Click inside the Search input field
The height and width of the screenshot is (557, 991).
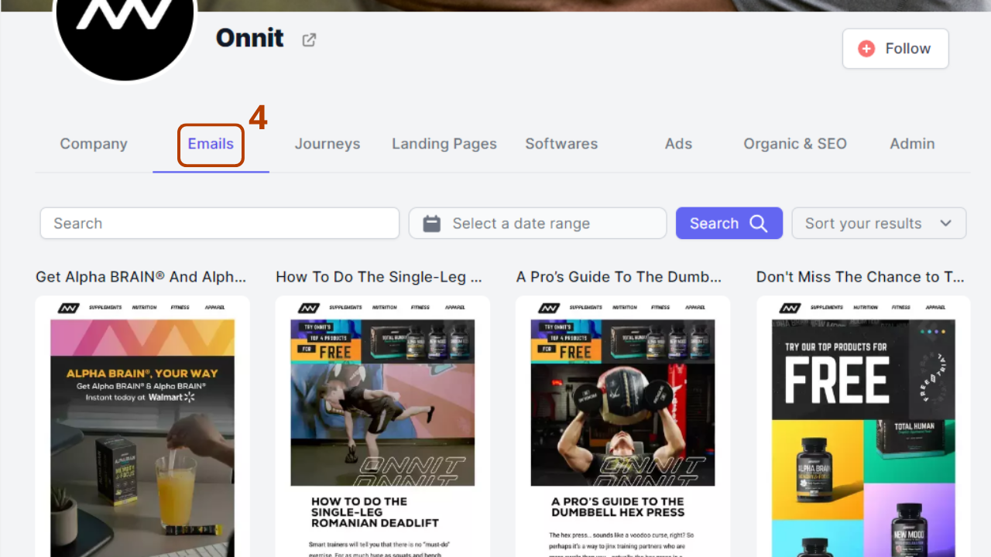[219, 223]
